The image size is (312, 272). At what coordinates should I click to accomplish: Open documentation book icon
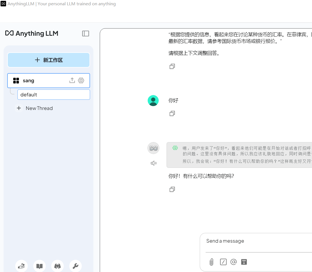pos(39,266)
